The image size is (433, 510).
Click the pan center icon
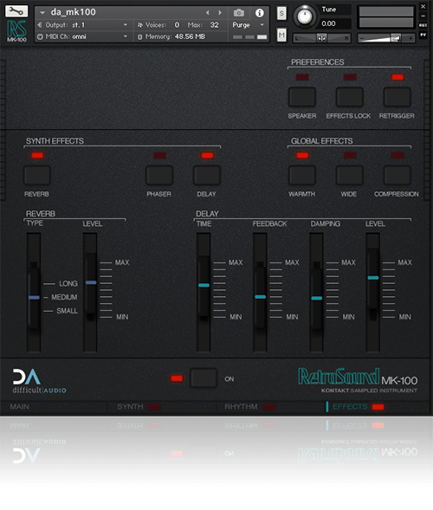pos(322,38)
